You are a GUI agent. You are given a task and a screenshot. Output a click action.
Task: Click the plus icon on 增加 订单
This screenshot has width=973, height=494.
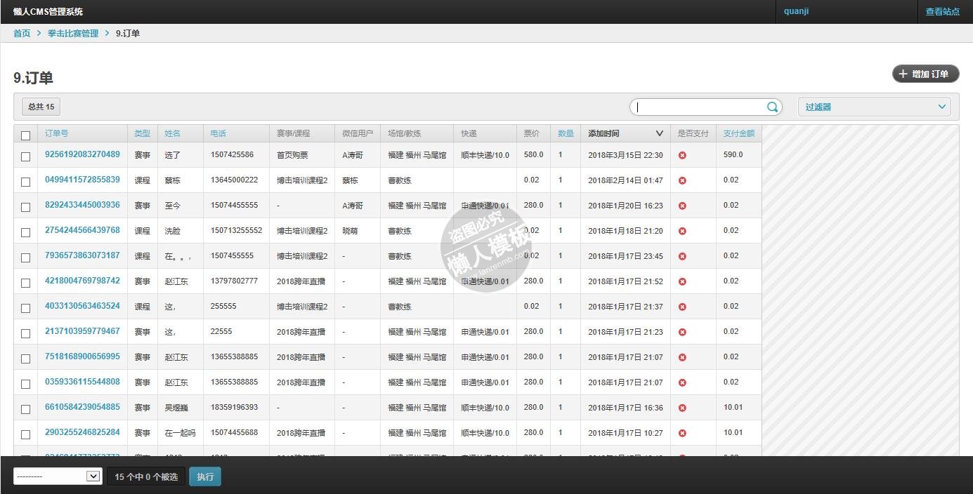903,74
